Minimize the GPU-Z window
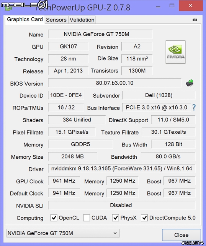The width and height of the screenshot is (206, 246). click(158, 6)
